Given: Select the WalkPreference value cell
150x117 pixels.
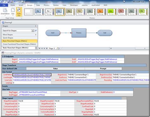Looking at the screenshot, I should [x=123, y=92].
